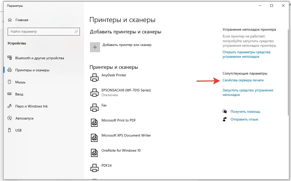This screenshot has height=181, width=291.
Task: Open Перо и Windows Ink page
Action: (31, 106)
